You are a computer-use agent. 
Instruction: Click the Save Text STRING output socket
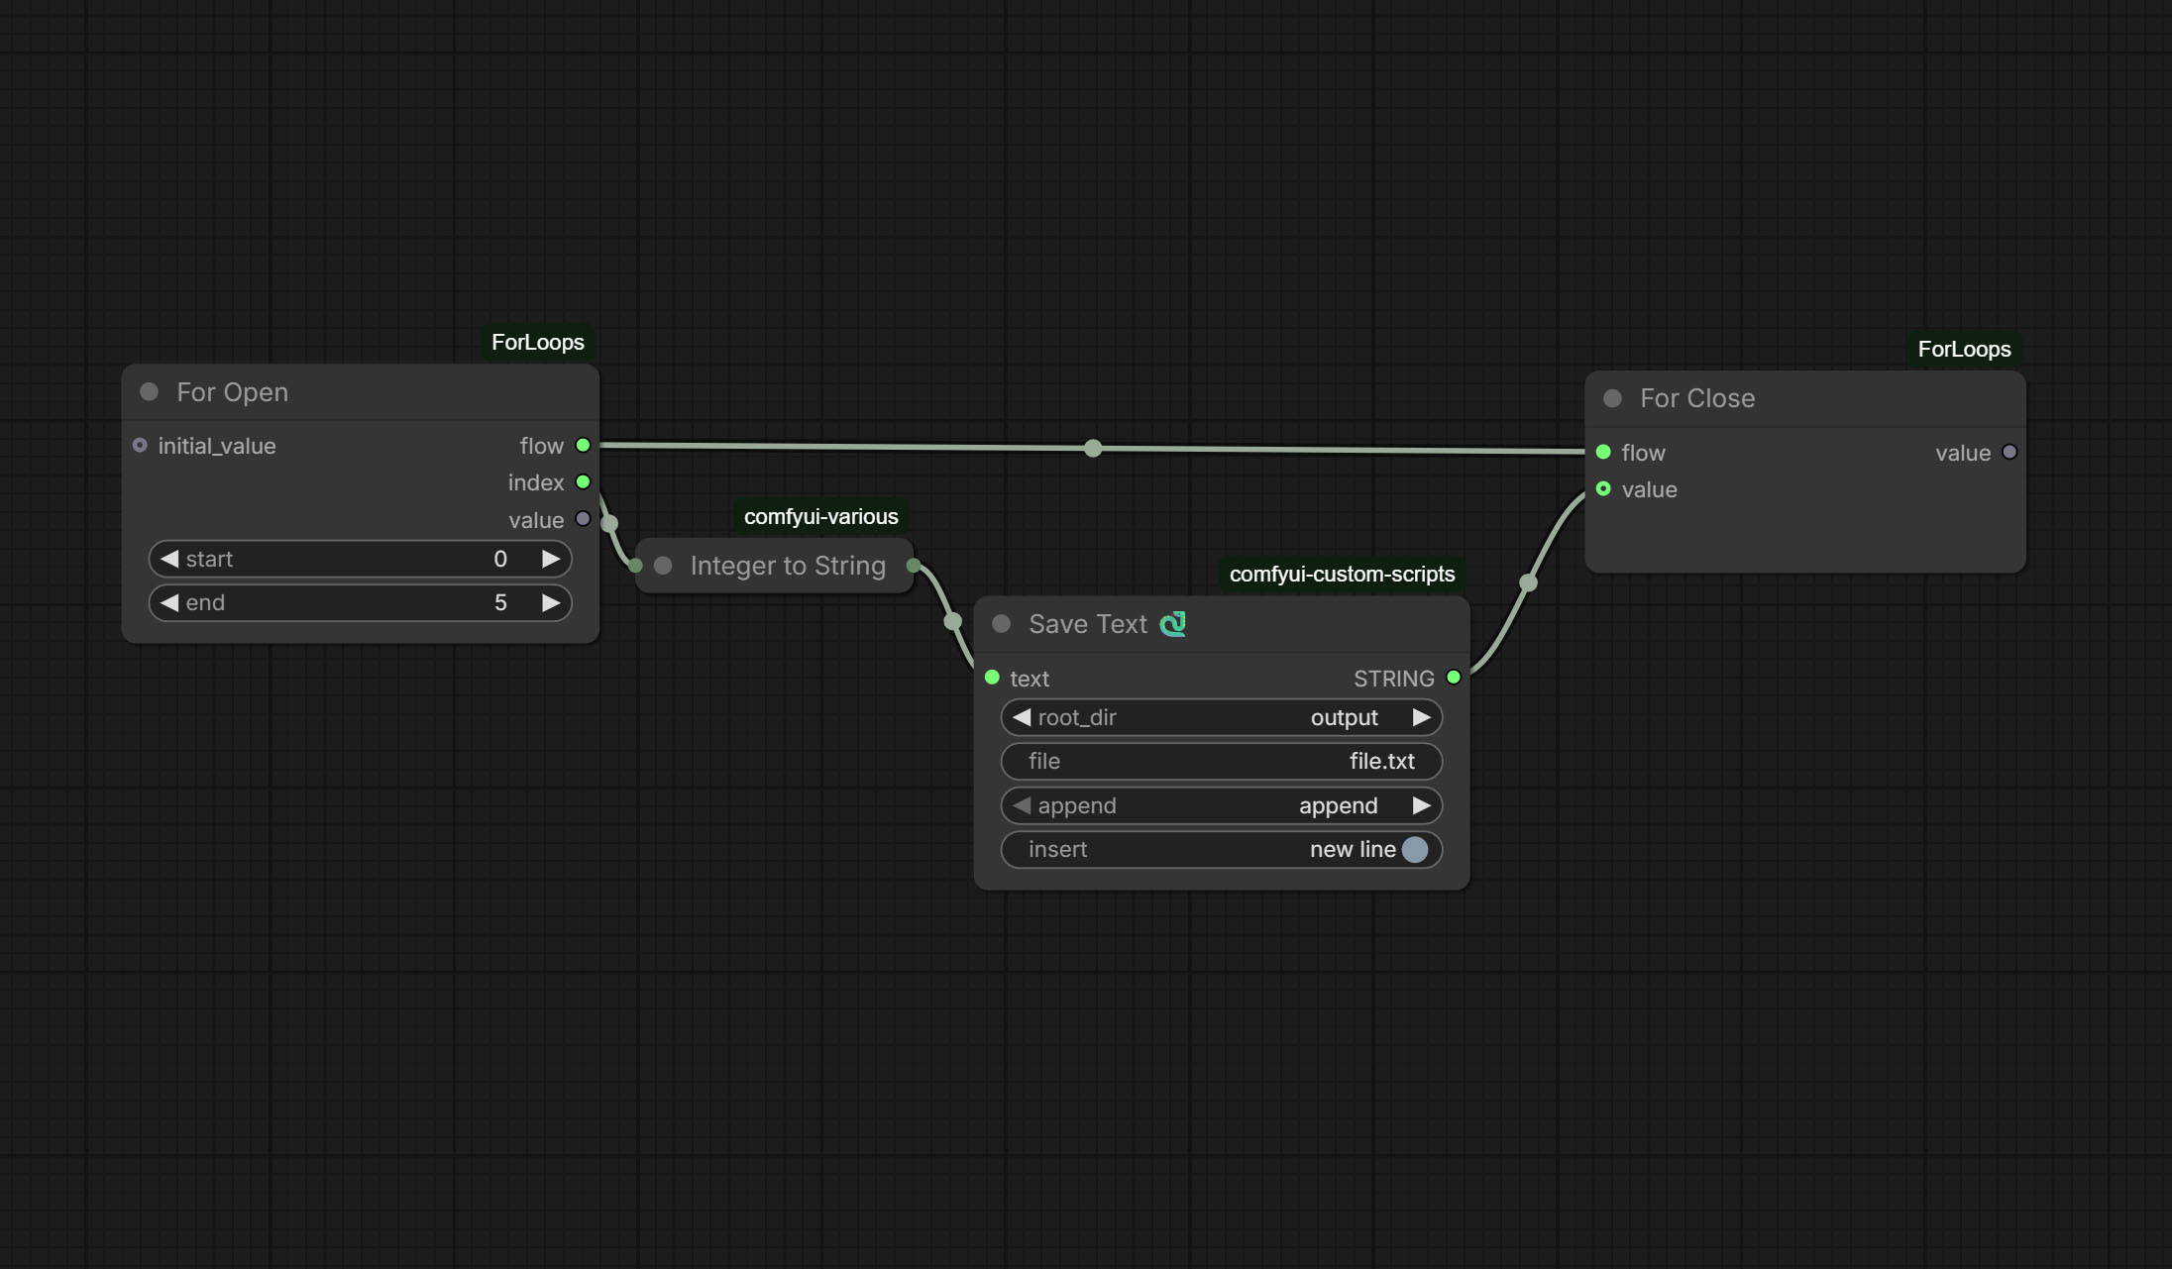(1454, 678)
